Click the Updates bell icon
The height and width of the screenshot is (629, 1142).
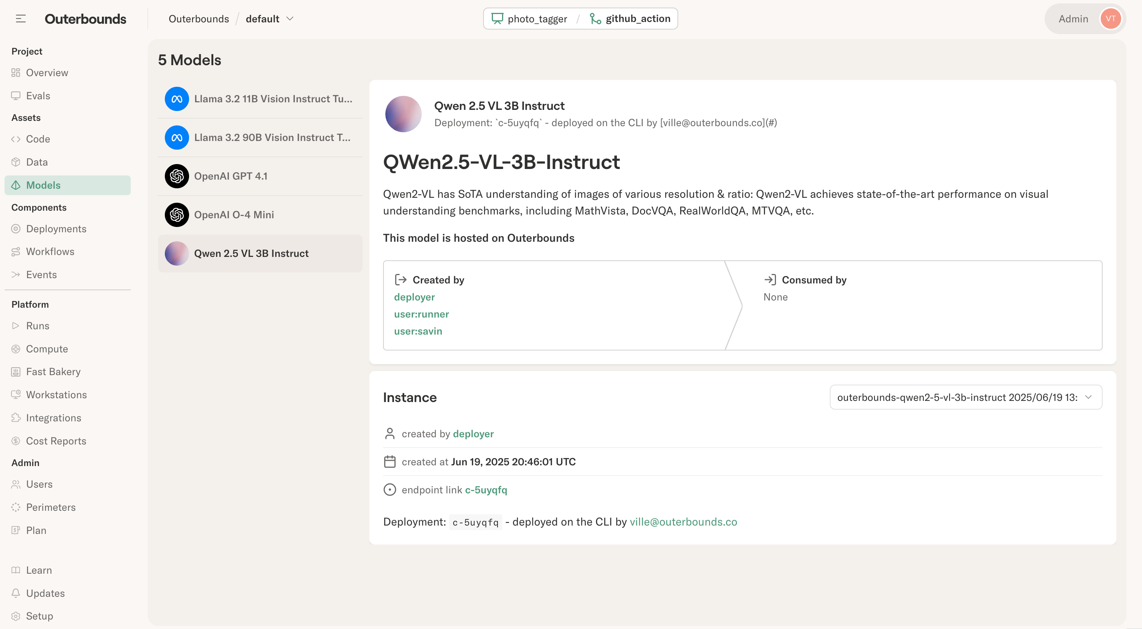click(16, 593)
